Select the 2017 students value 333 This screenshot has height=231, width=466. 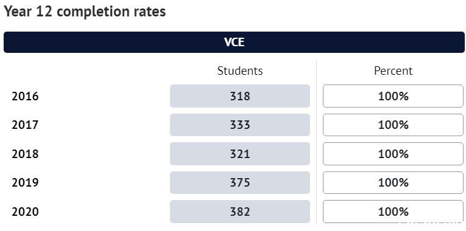[x=240, y=125]
